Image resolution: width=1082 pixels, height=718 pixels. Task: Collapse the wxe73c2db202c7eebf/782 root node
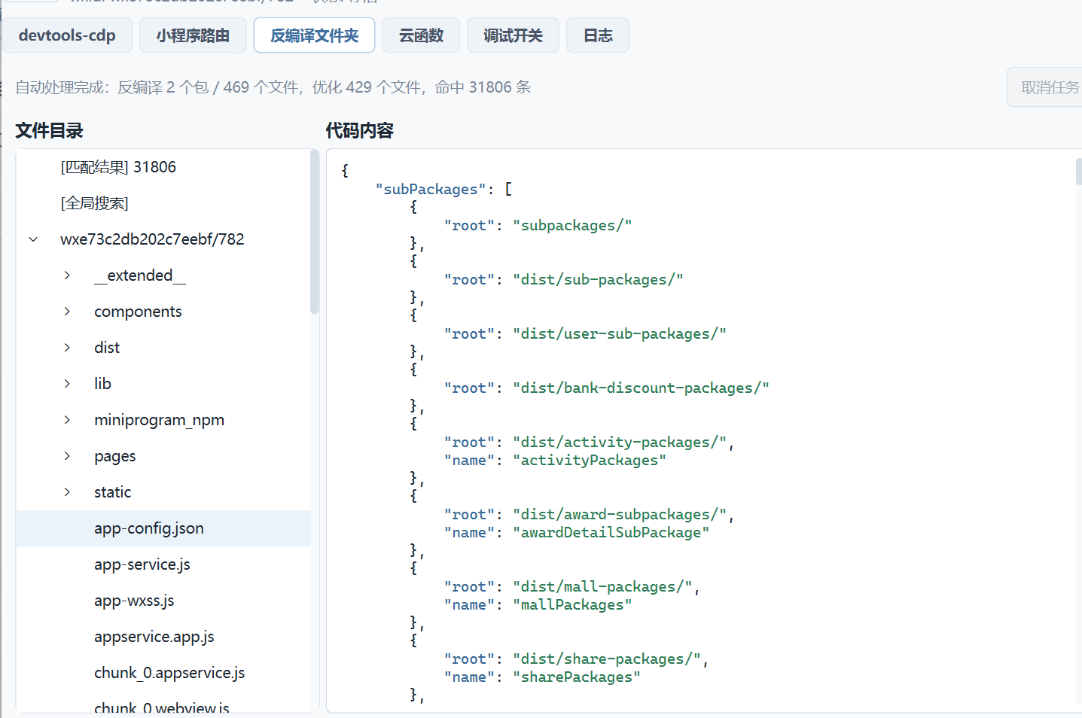[x=33, y=239]
